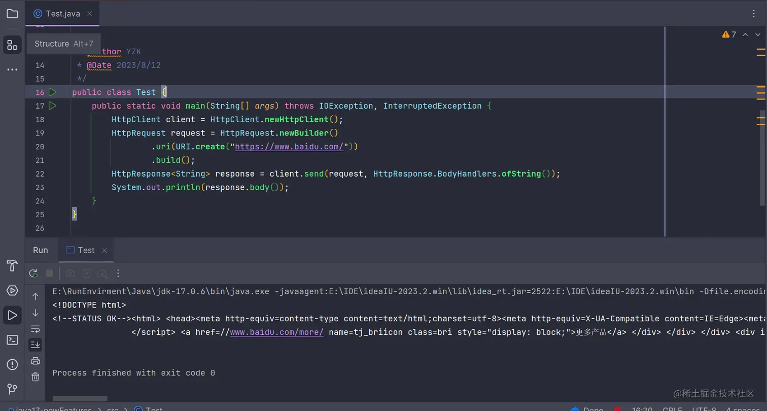Open the Structure tool window
767x411 pixels.
click(12, 44)
